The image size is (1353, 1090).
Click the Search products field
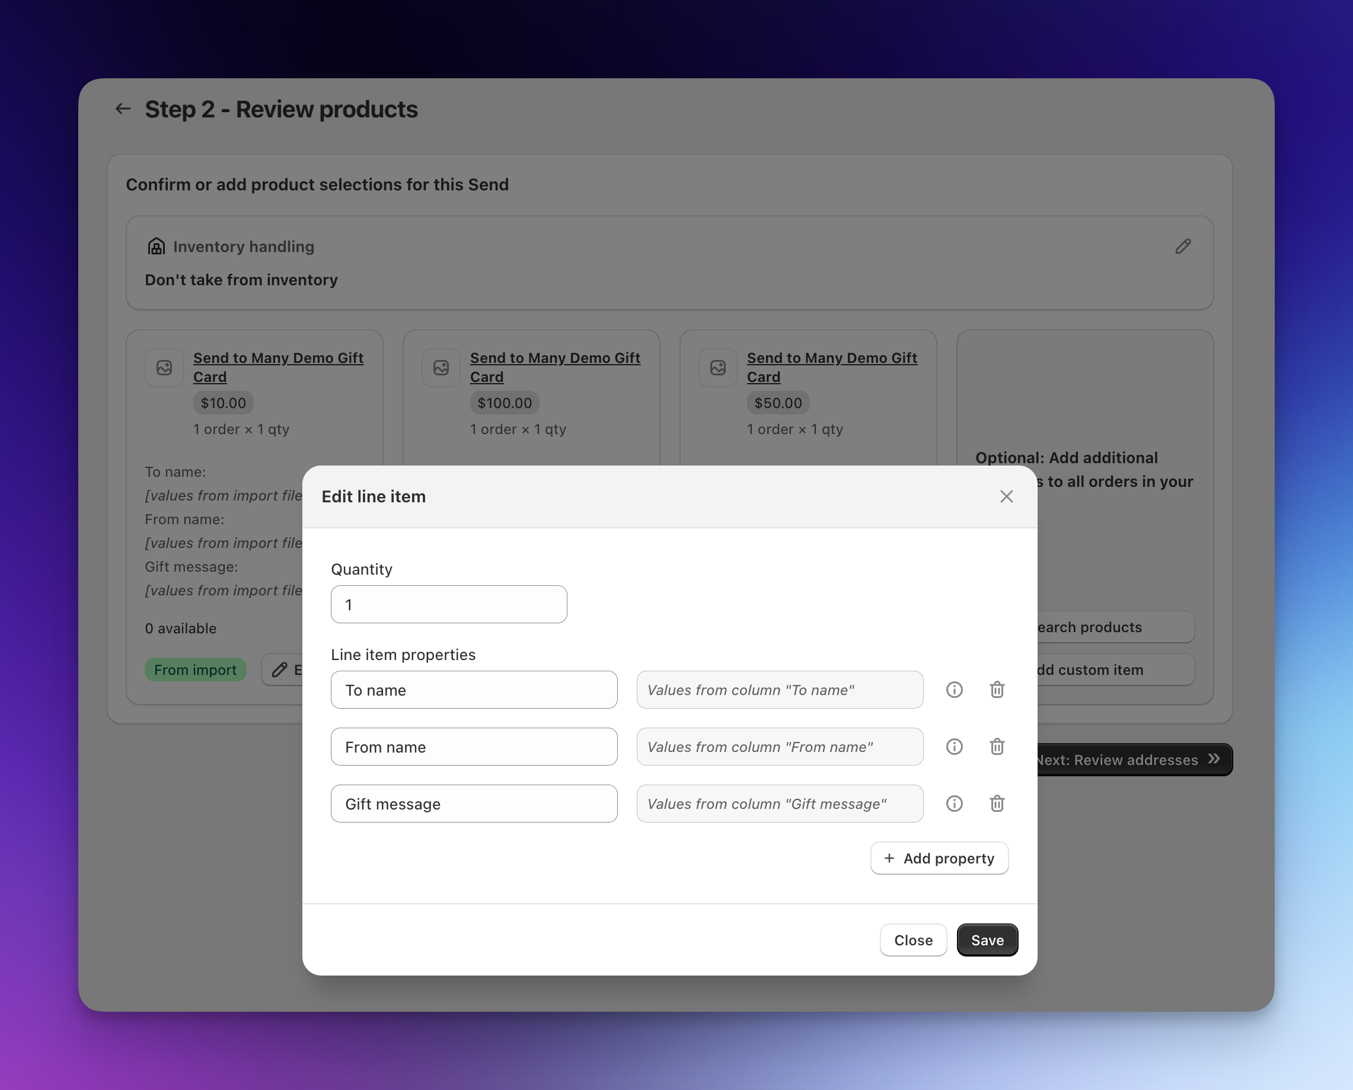tap(1115, 627)
